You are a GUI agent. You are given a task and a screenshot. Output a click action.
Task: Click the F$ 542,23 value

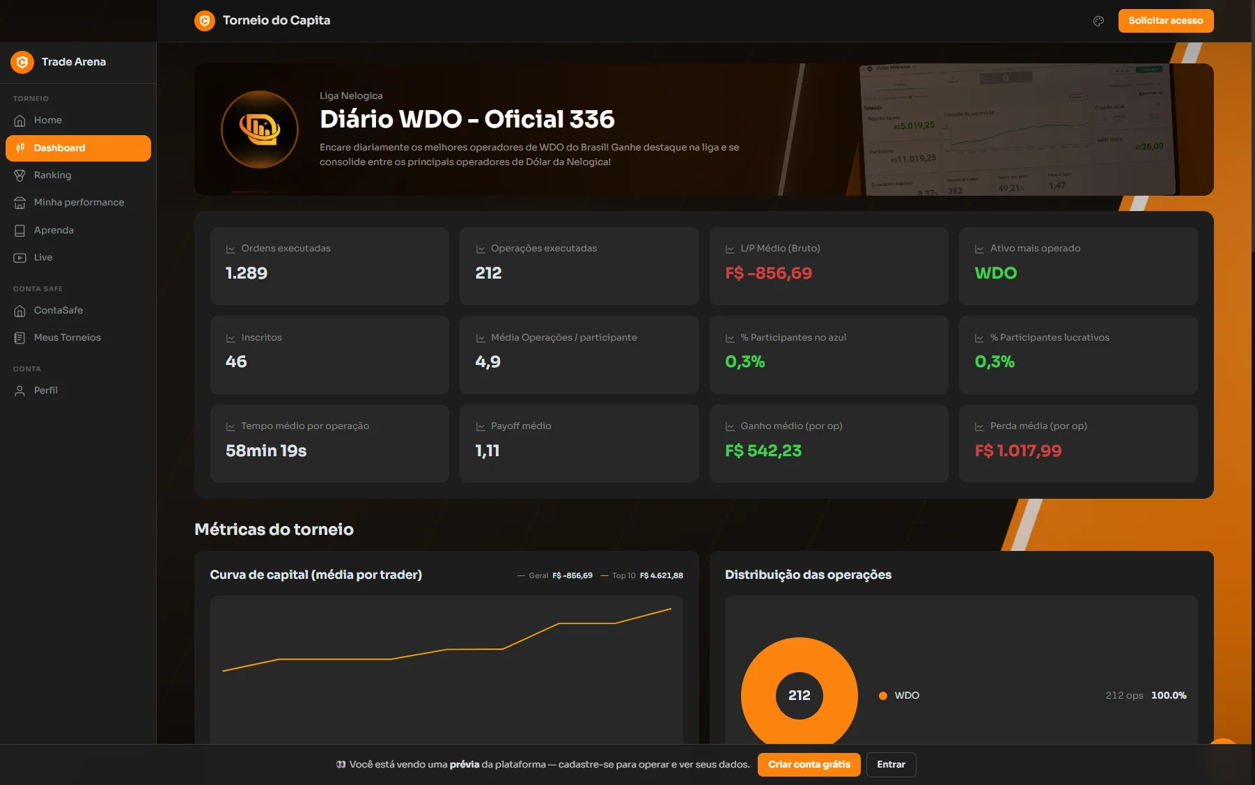pos(763,451)
